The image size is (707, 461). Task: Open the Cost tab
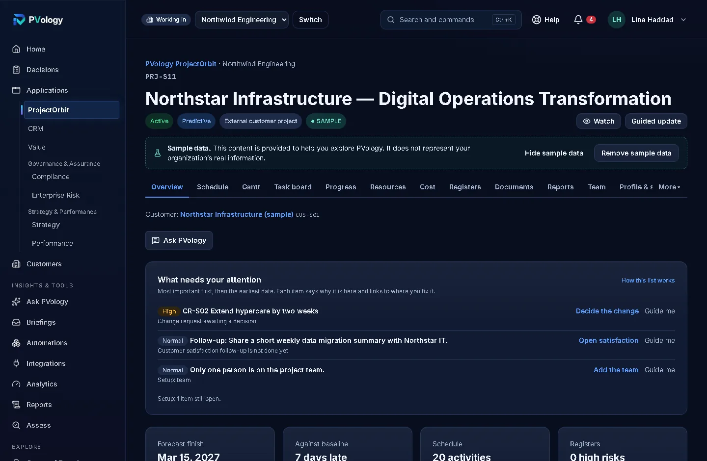tap(428, 187)
